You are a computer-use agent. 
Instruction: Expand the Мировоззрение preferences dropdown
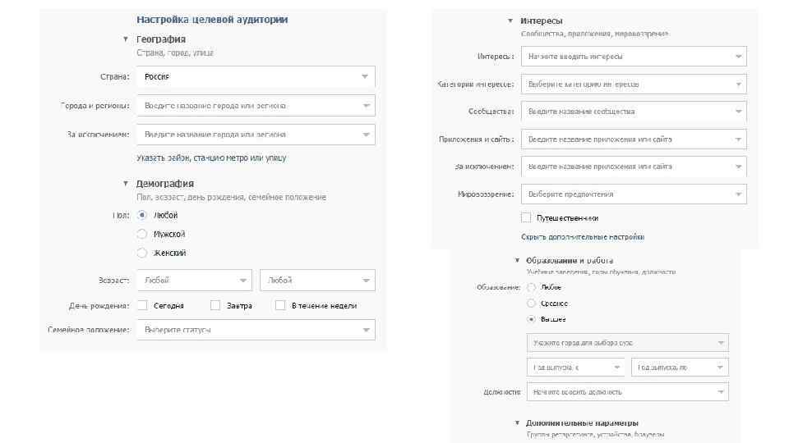coord(634,194)
